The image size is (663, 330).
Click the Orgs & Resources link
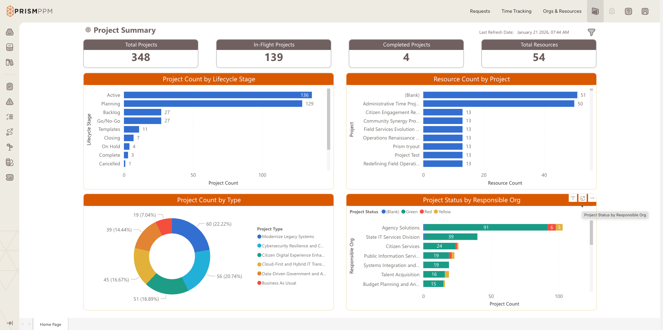click(x=562, y=11)
